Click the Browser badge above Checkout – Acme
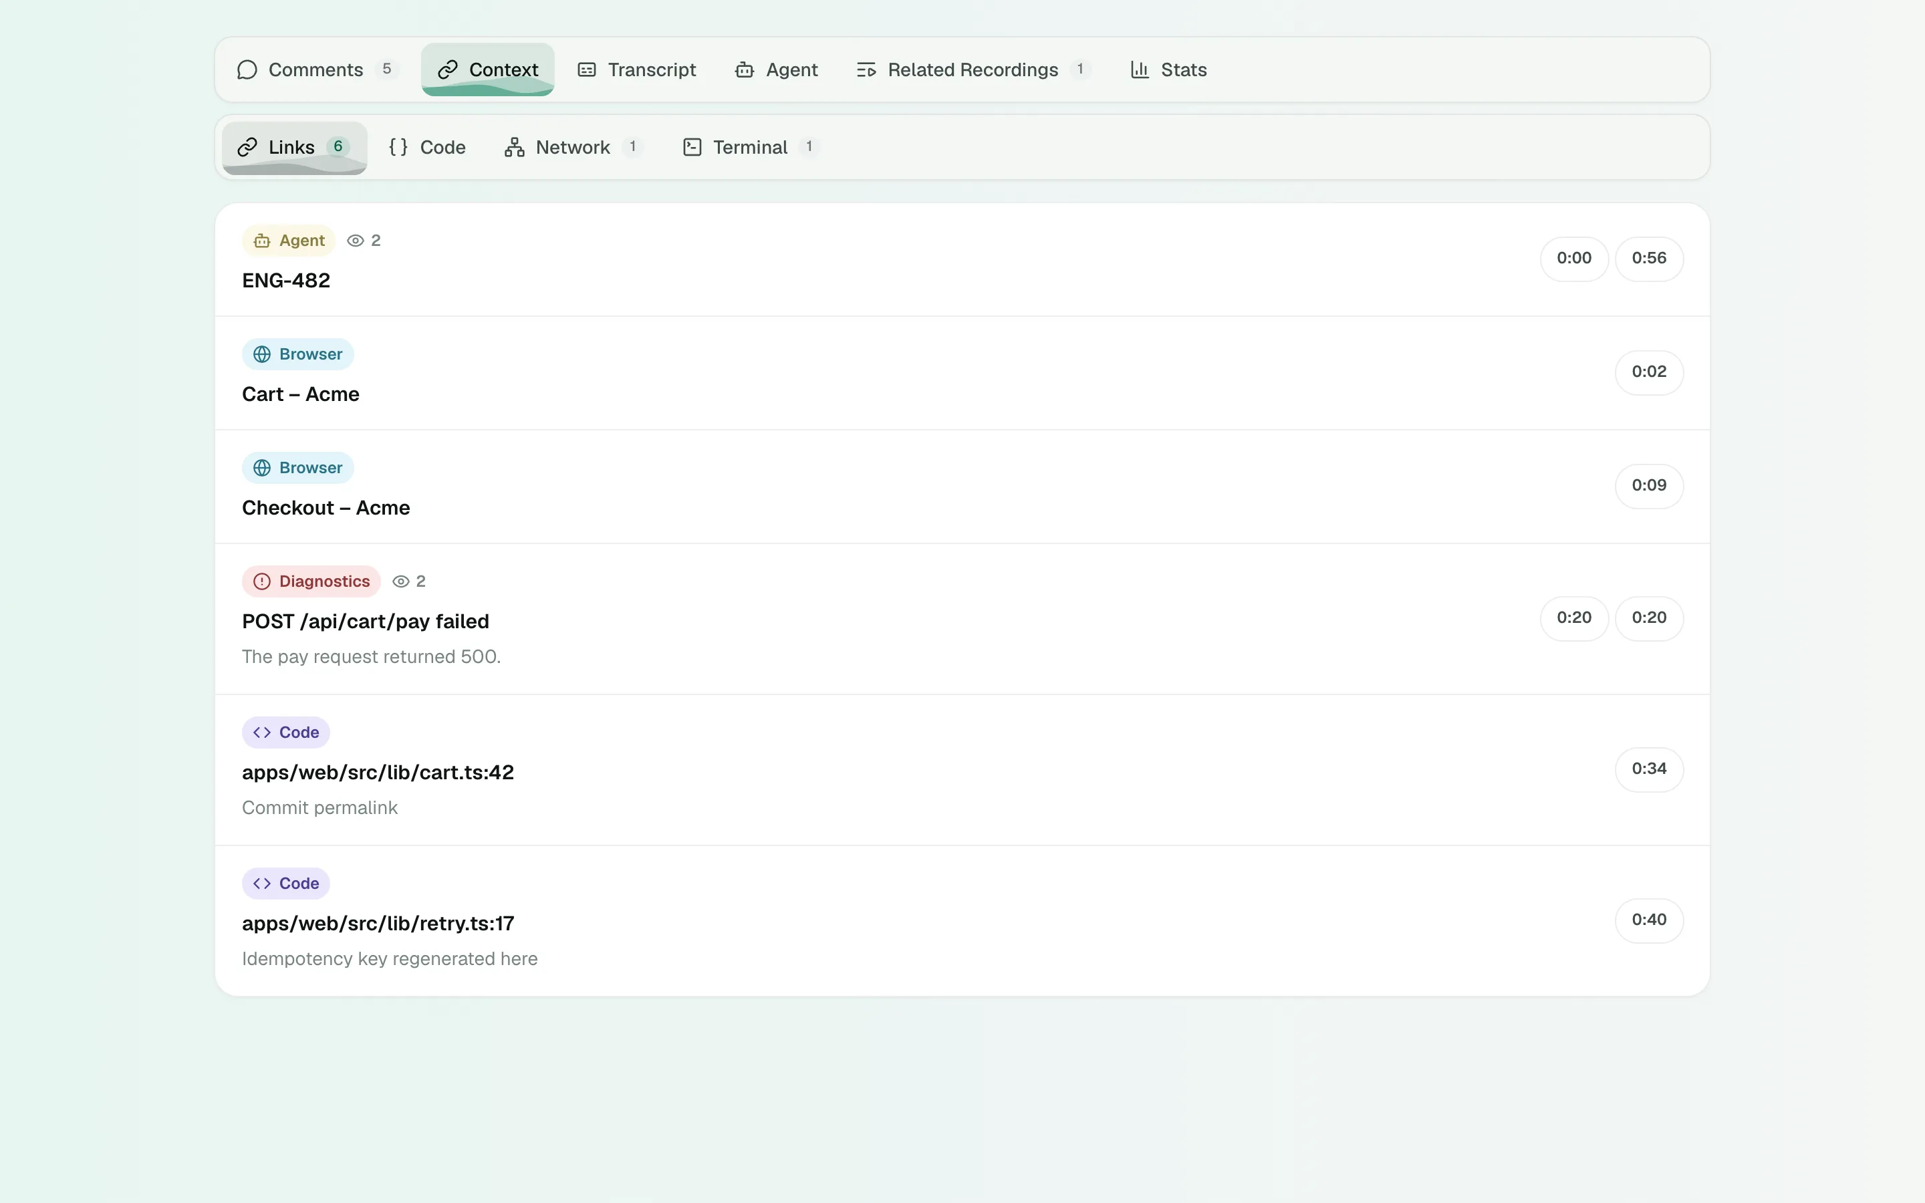 (x=297, y=468)
